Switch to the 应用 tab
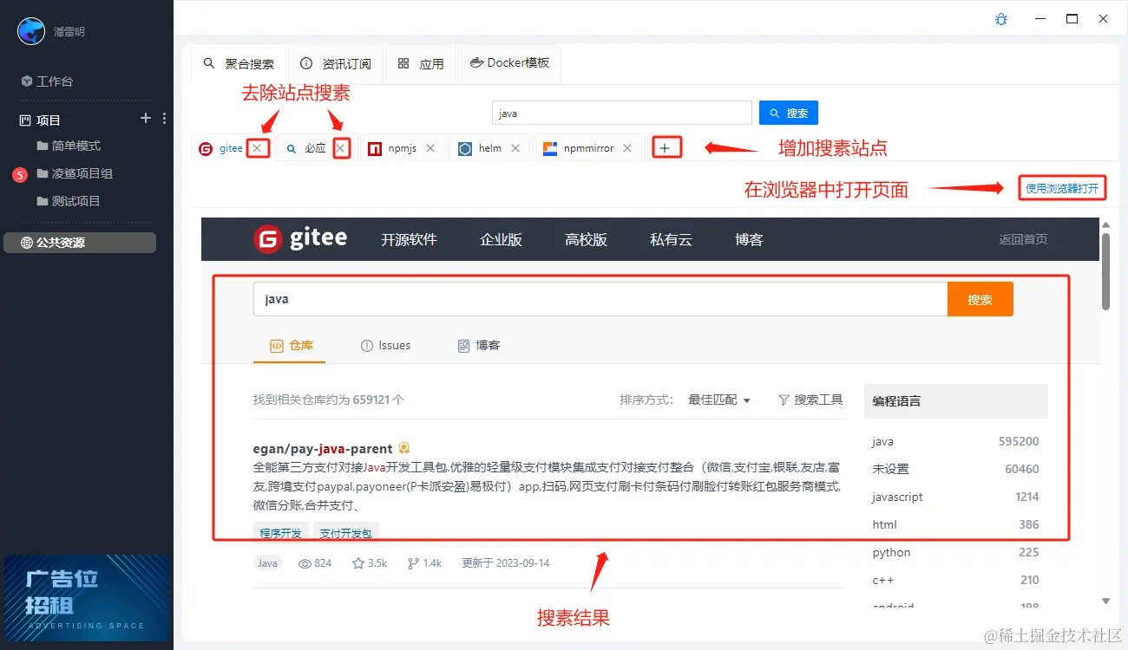The width and height of the screenshot is (1128, 650). pyautogui.click(x=421, y=63)
